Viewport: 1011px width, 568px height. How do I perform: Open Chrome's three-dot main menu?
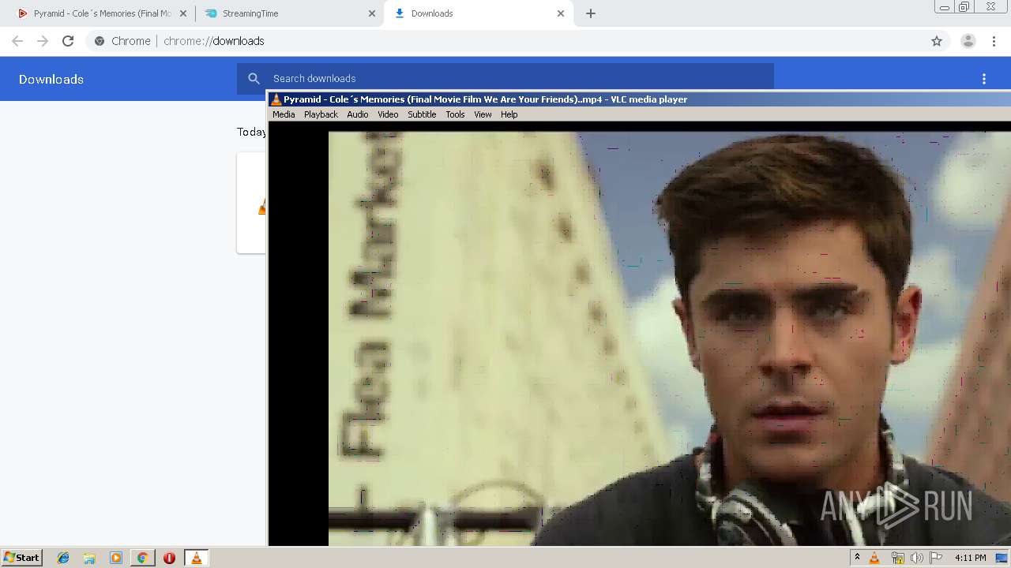(994, 41)
